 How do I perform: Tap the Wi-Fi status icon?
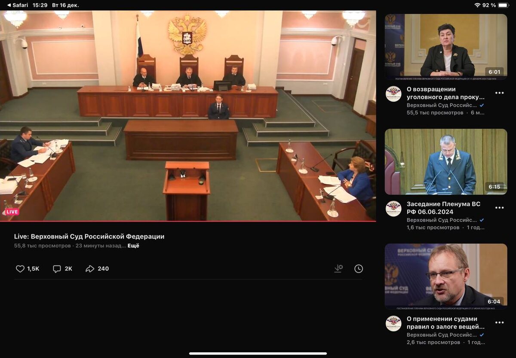click(x=477, y=5)
